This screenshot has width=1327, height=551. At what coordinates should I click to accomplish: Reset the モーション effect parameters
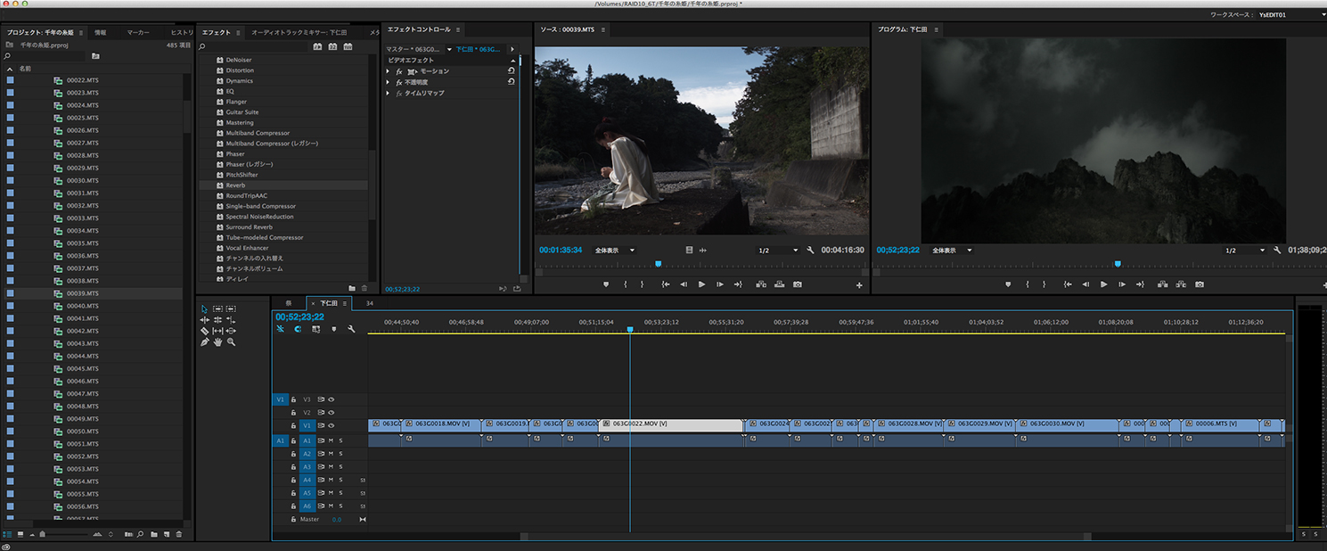(512, 71)
